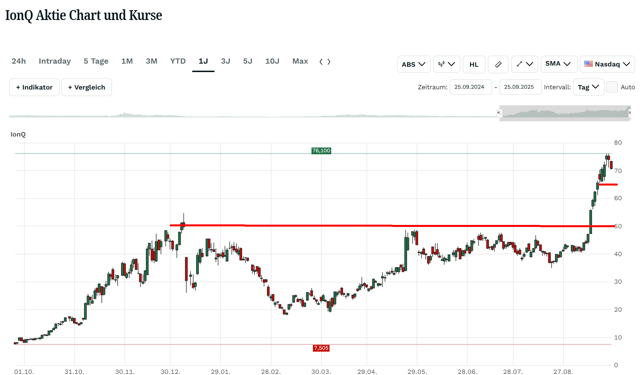The height and width of the screenshot is (375, 641).
Task: Edit the start date field 25.09.2024
Action: 471,87
